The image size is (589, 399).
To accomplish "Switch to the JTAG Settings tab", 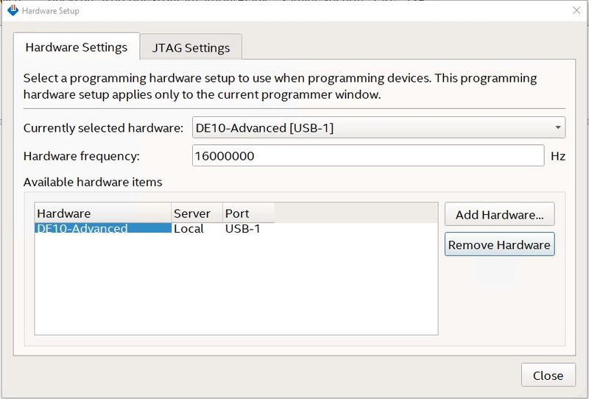I will pyautogui.click(x=191, y=47).
